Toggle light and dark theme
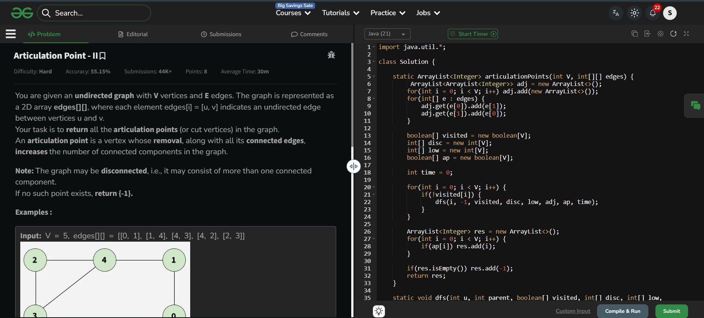The height and width of the screenshot is (318, 704). pos(634,13)
